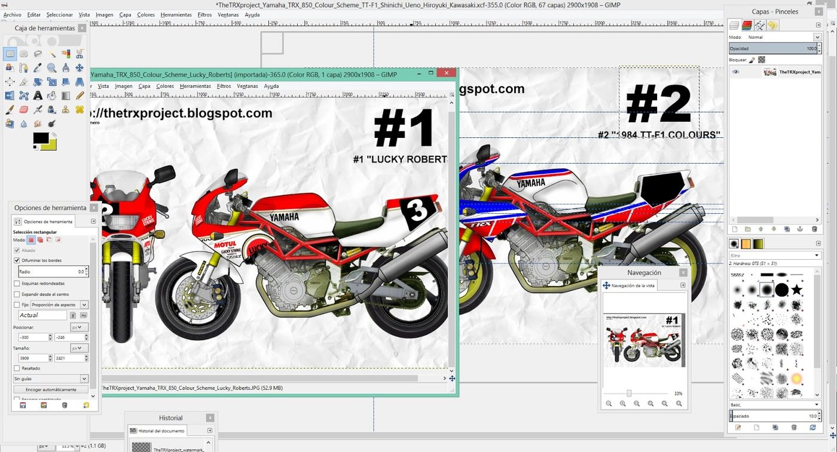Open the 'Sin guías' guides dropdown
Screen dimensions: 837x452
click(50, 378)
